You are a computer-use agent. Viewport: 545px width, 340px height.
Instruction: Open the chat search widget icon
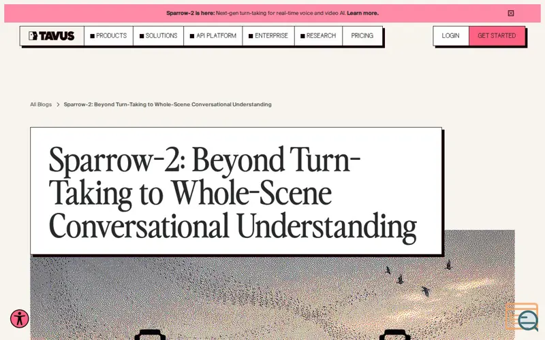point(522,316)
